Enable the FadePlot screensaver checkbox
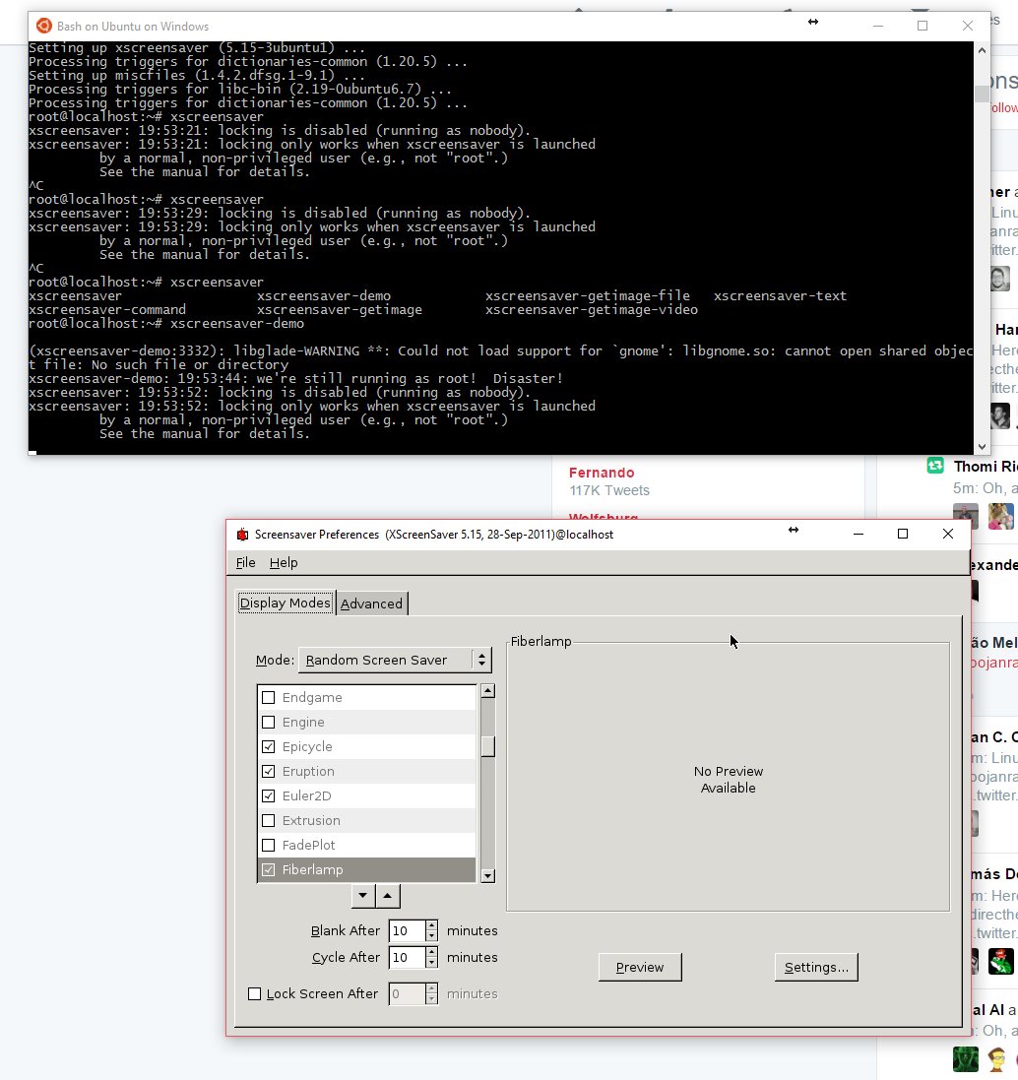Image resolution: width=1018 pixels, height=1080 pixels. (x=269, y=845)
